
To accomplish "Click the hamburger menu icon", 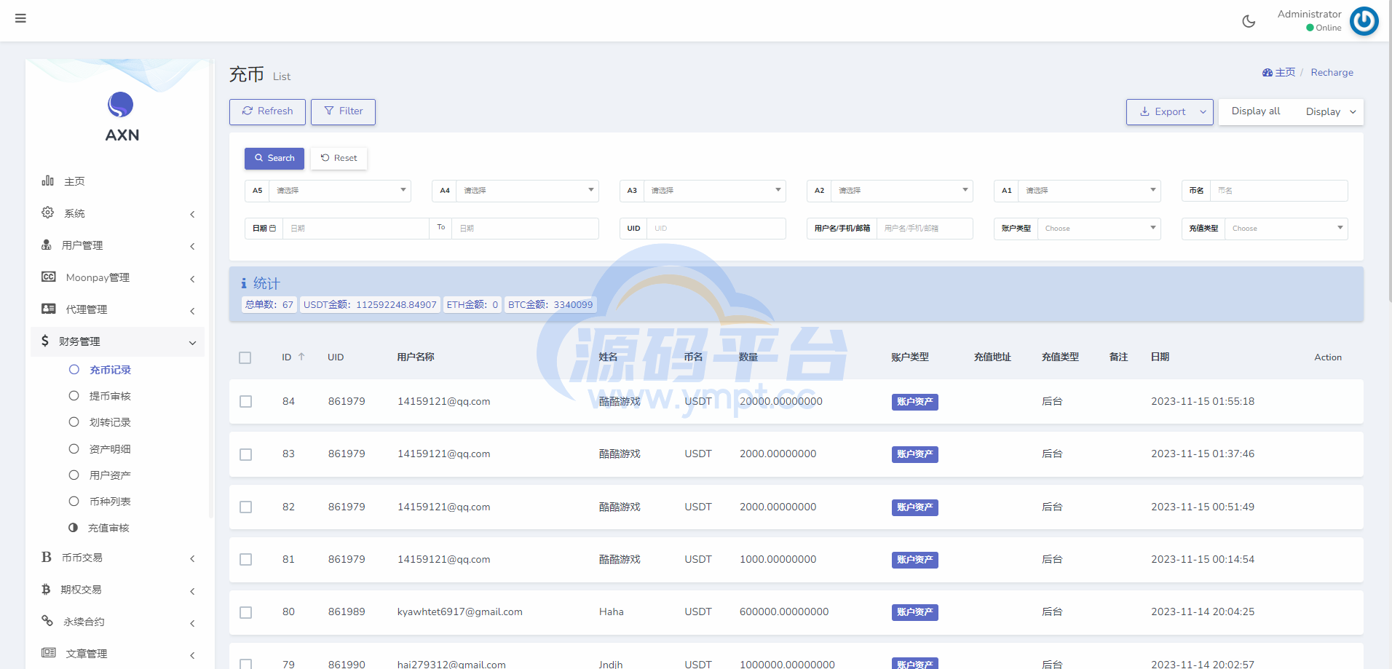I will pos(20,18).
